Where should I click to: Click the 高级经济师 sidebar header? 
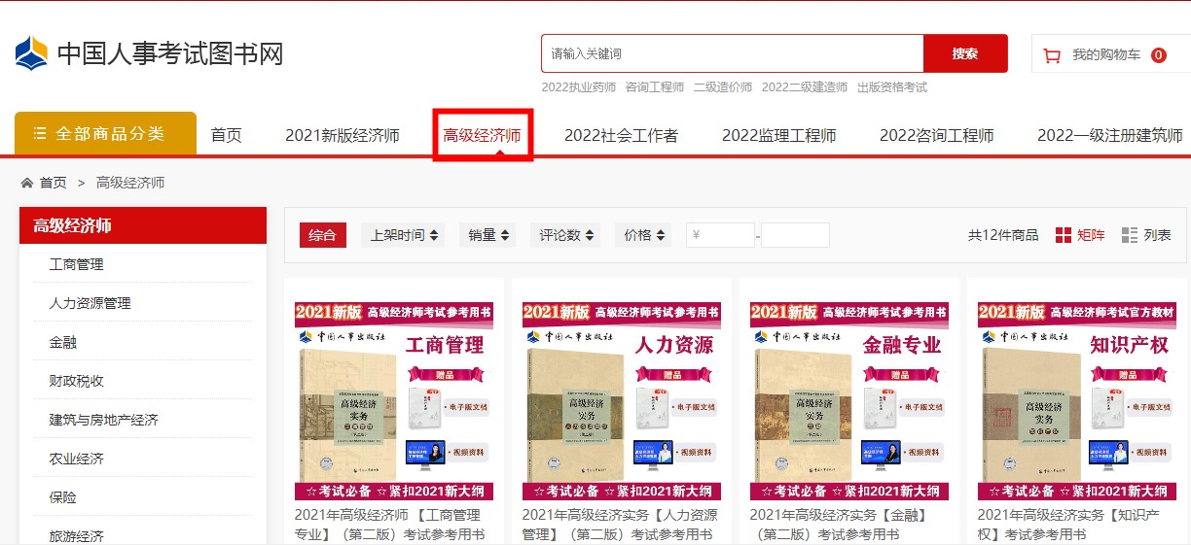(143, 225)
